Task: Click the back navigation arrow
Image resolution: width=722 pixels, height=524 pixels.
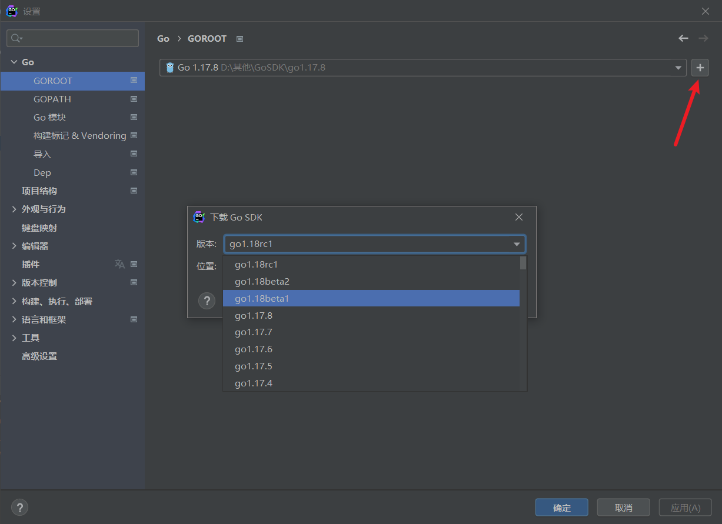Action: click(683, 38)
